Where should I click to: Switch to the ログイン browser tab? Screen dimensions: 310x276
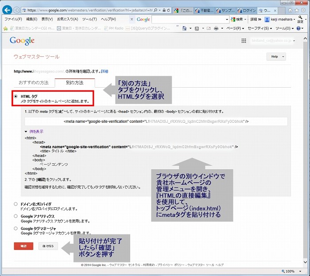pyautogui.click(x=247, y=10)
